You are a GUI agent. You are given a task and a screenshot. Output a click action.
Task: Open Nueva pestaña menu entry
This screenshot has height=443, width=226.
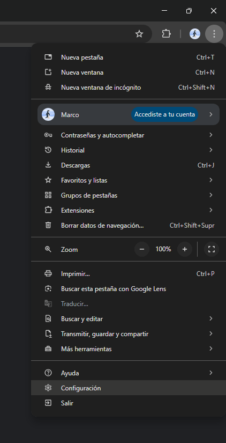point(128,57)
